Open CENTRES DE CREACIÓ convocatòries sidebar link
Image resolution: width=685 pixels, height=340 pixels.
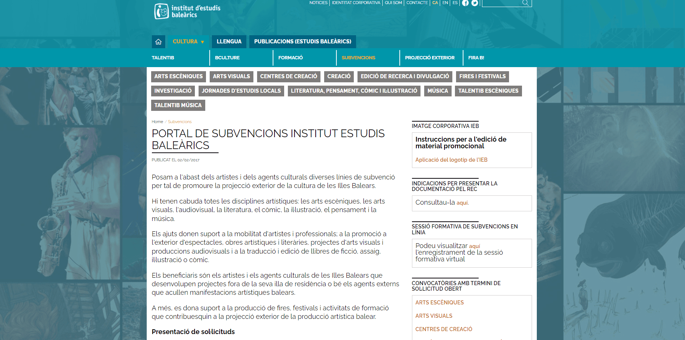click(444, 329)
